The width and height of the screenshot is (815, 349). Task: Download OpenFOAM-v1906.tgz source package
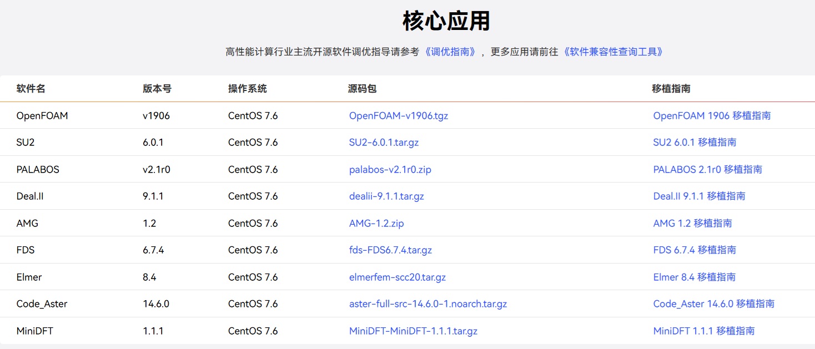[x=399, y=115]
